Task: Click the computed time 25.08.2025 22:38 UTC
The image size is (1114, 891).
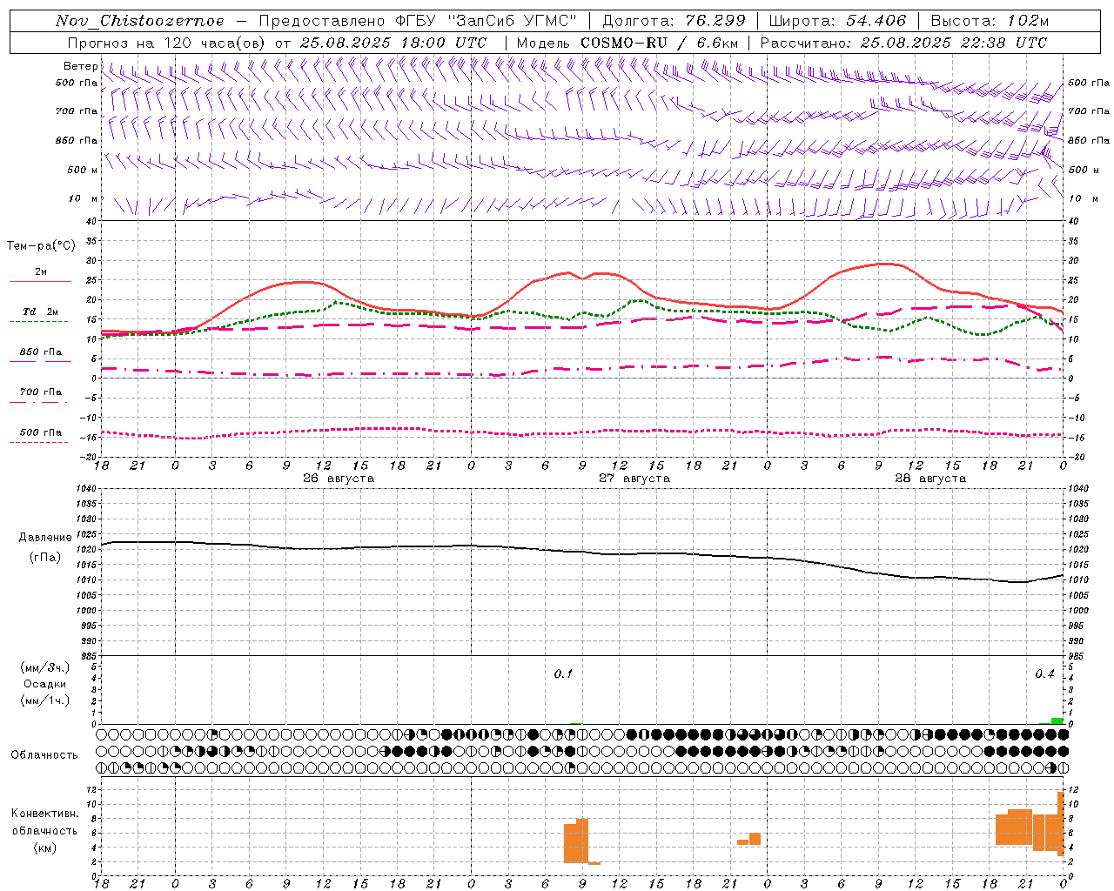Action: coord(954,43)
